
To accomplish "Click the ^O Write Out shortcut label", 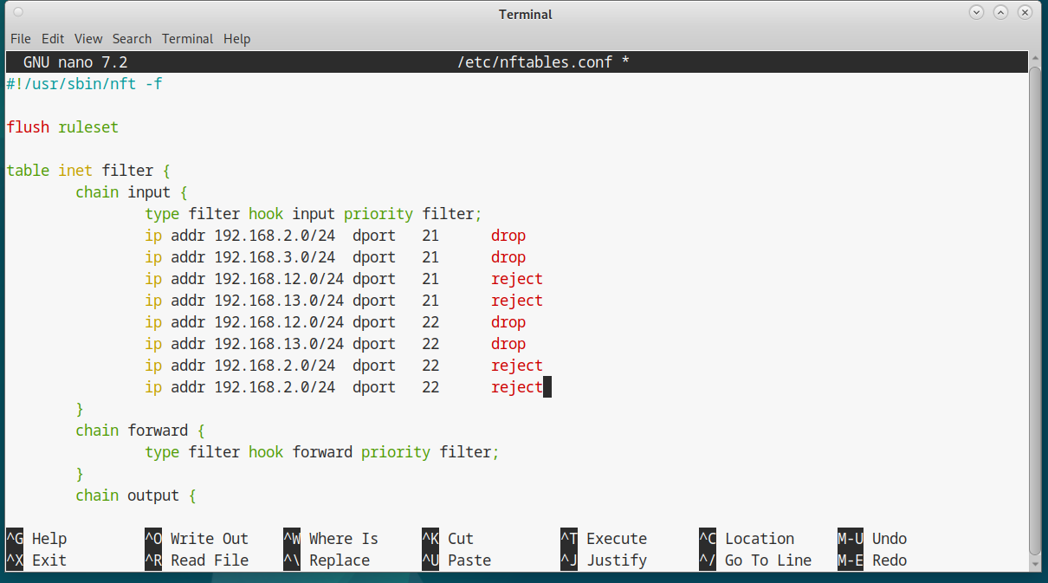I will coord(197,539).
